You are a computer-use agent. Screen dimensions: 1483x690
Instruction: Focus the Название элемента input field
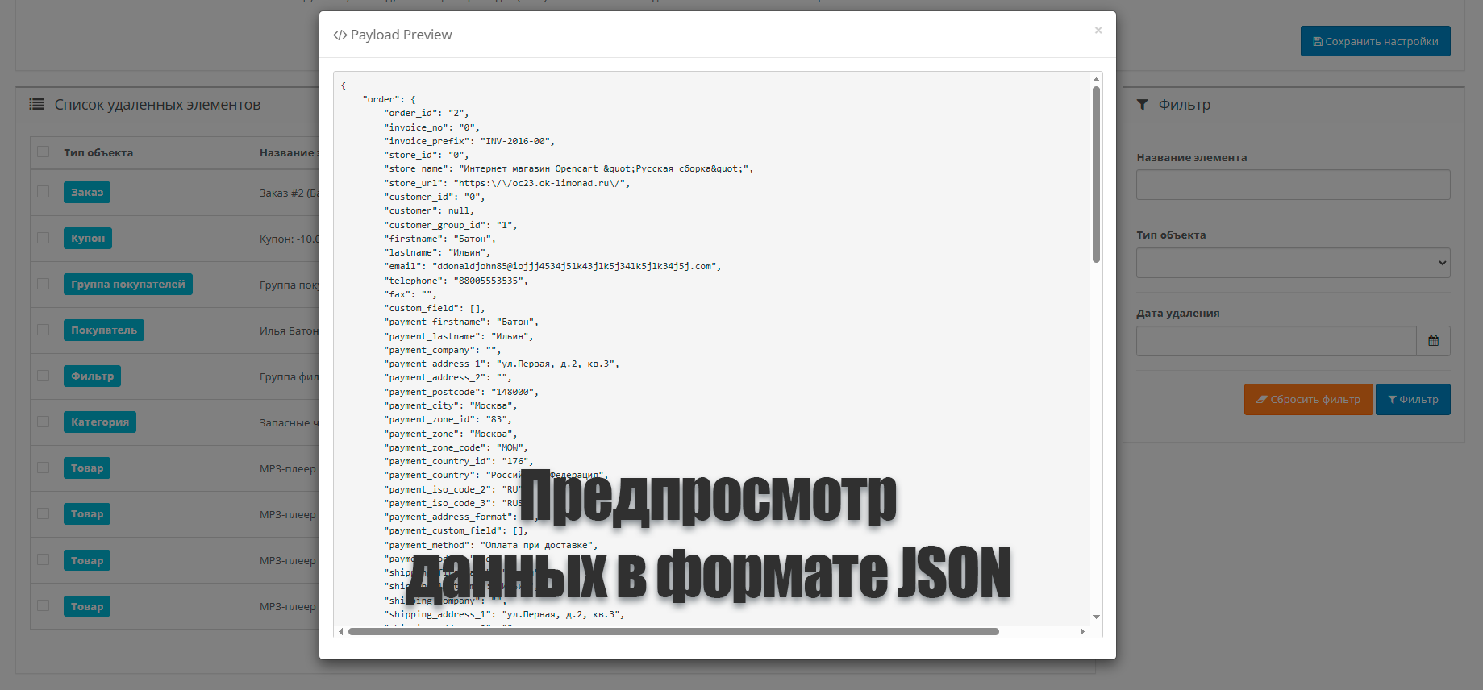(x=1293, y=185)
